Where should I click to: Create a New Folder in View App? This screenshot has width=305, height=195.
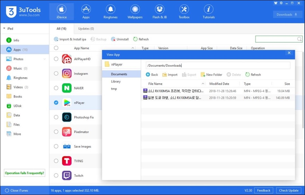tap(211, 75)
